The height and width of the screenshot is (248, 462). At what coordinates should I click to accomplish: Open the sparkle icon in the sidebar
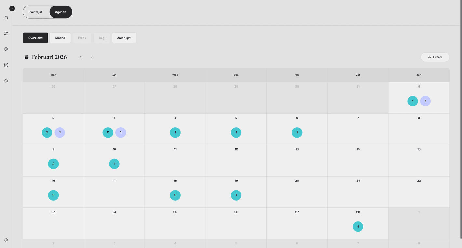pos(6,33)
